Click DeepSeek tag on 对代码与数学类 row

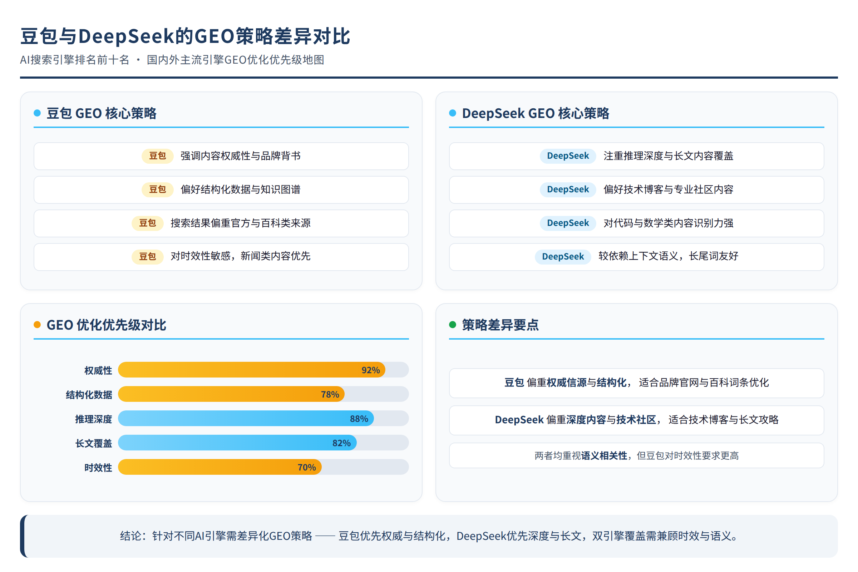click(x=568, y=223)
